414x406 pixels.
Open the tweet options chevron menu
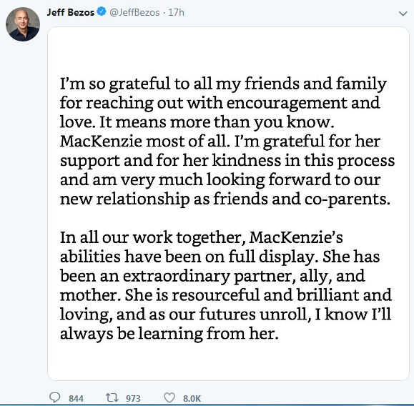click(x=403, y=14)
